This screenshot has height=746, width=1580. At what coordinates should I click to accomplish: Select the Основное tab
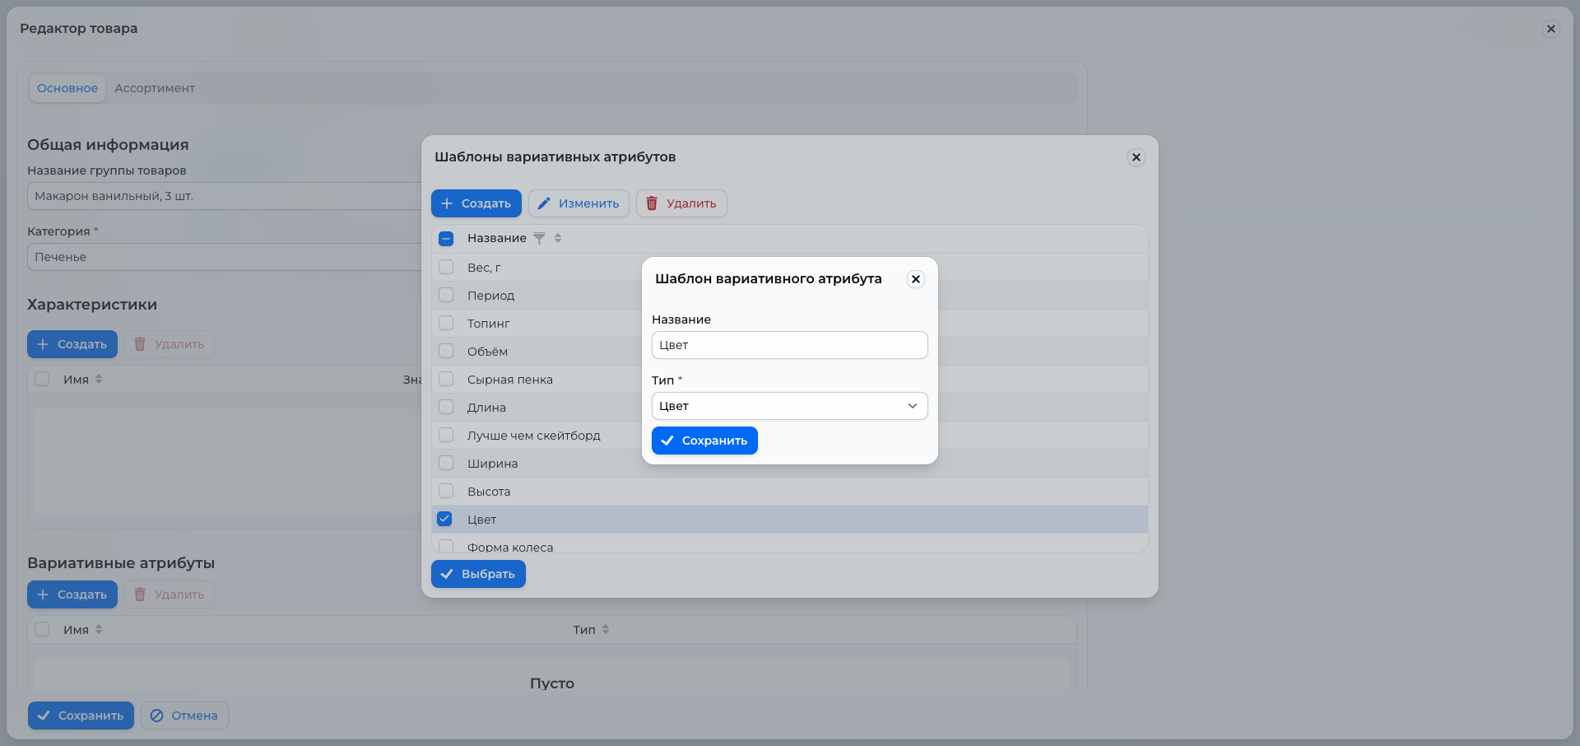point(67,88)
